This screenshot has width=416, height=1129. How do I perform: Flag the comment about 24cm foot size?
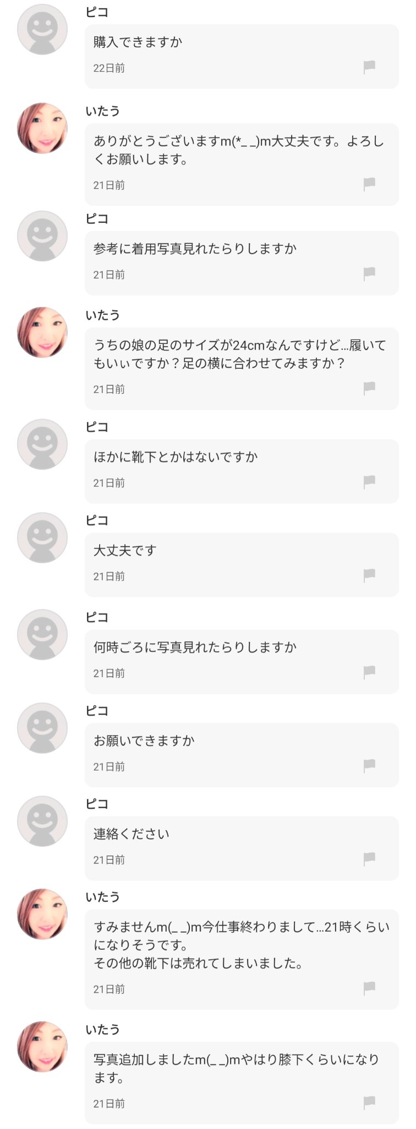(369, 388)
